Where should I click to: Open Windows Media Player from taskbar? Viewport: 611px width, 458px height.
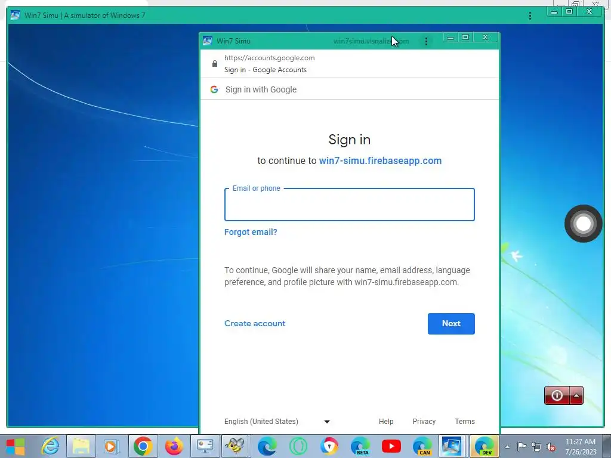click(110, 446)
